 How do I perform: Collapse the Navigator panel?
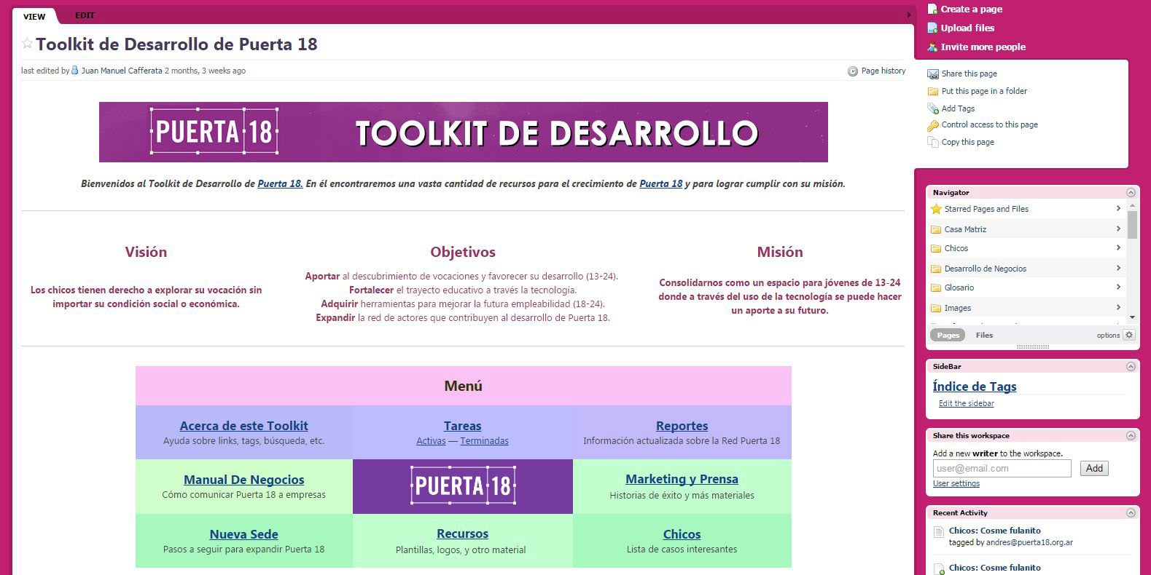[1131, 193]
